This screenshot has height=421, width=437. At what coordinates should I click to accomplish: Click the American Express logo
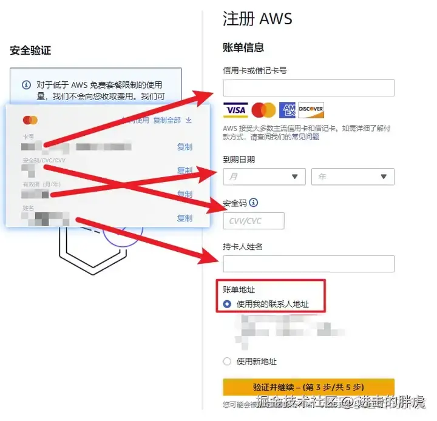pyautogui.click(x=287, y=110)
